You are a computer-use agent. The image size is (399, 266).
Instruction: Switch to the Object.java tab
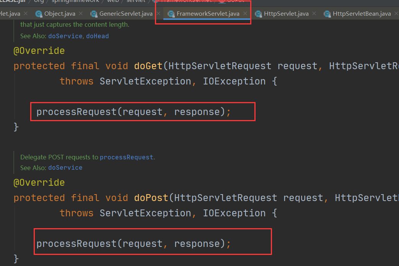[60, 14]
